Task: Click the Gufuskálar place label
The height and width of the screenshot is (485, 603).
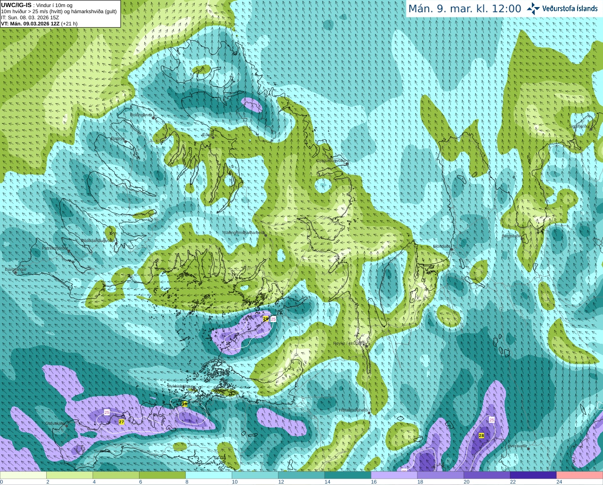Action: [55, 423]
